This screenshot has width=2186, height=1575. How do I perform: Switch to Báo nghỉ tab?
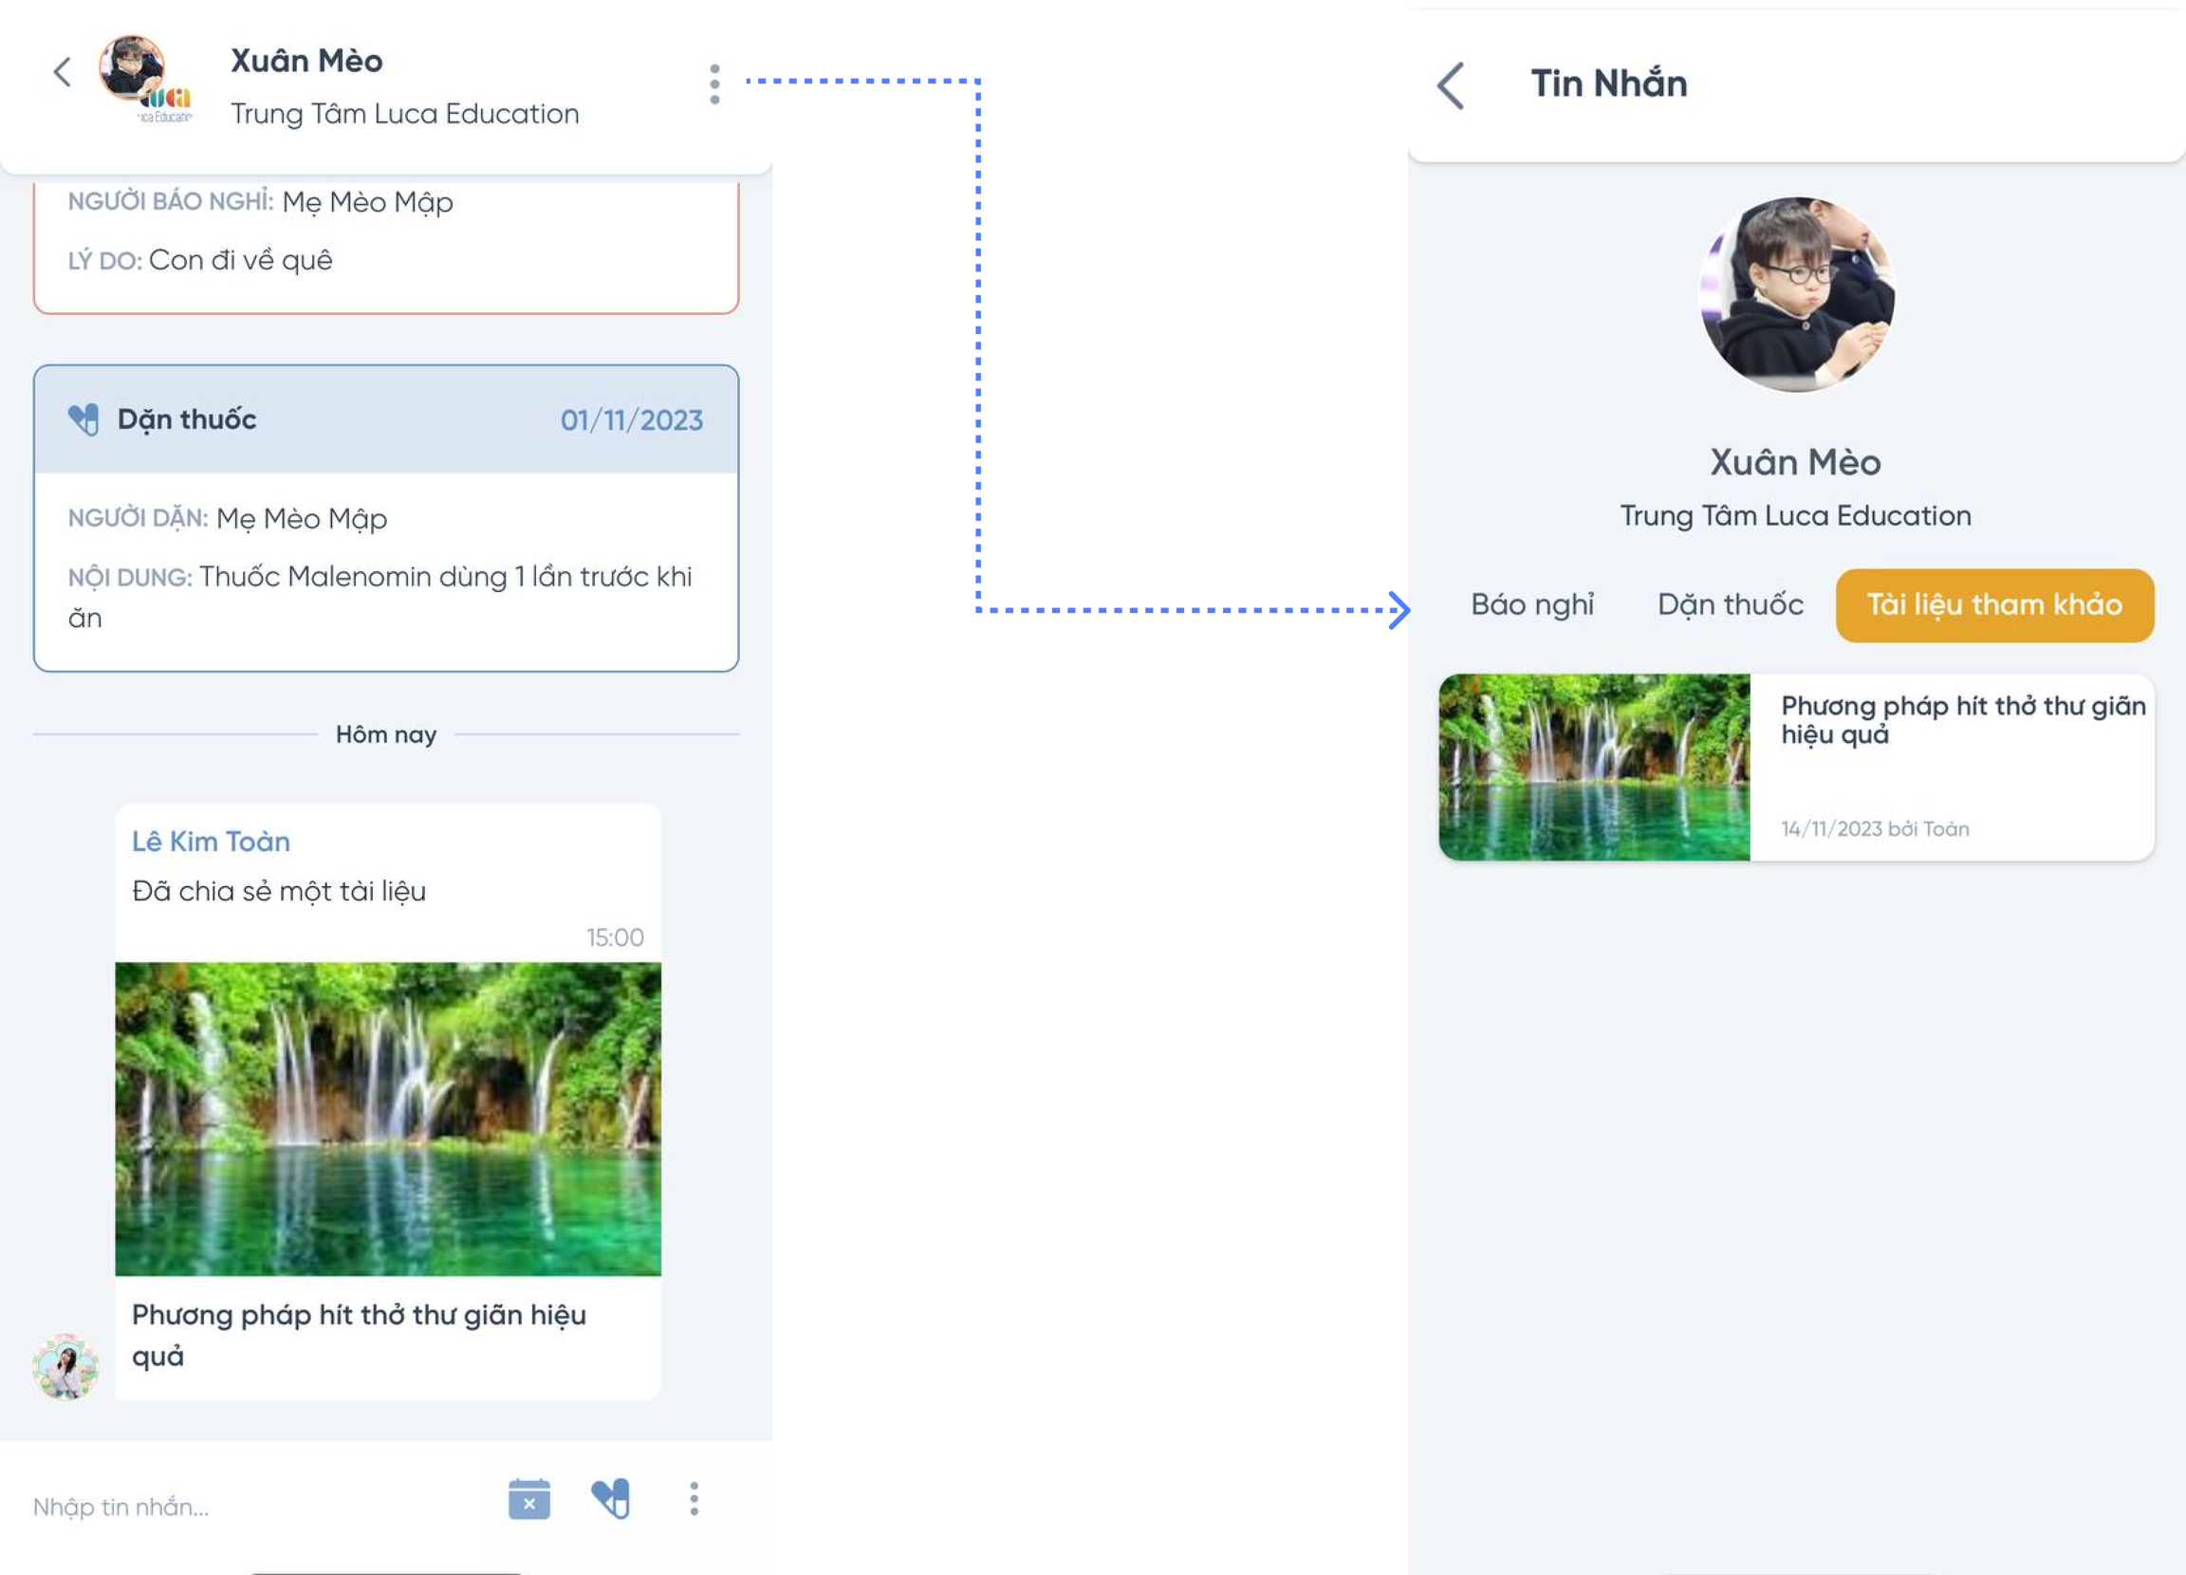[x=1531, y=605]
